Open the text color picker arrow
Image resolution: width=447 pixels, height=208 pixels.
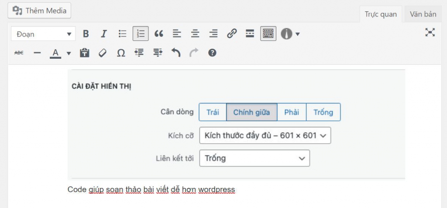(x=69, y=53)
